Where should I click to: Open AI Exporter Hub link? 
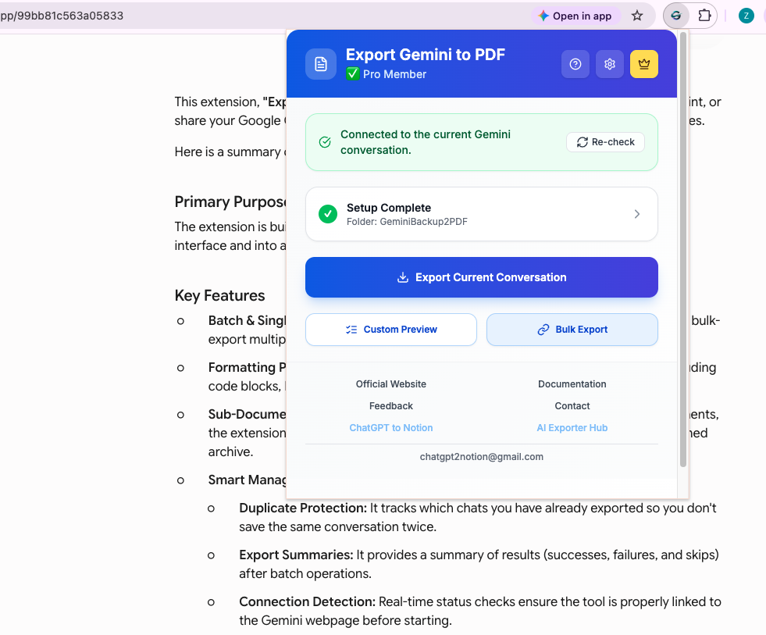pos(572,428)
